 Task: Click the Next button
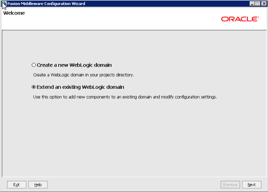click(251, 185)
